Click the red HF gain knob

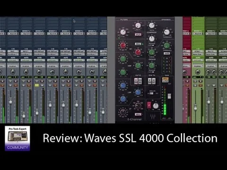point(123,46)
